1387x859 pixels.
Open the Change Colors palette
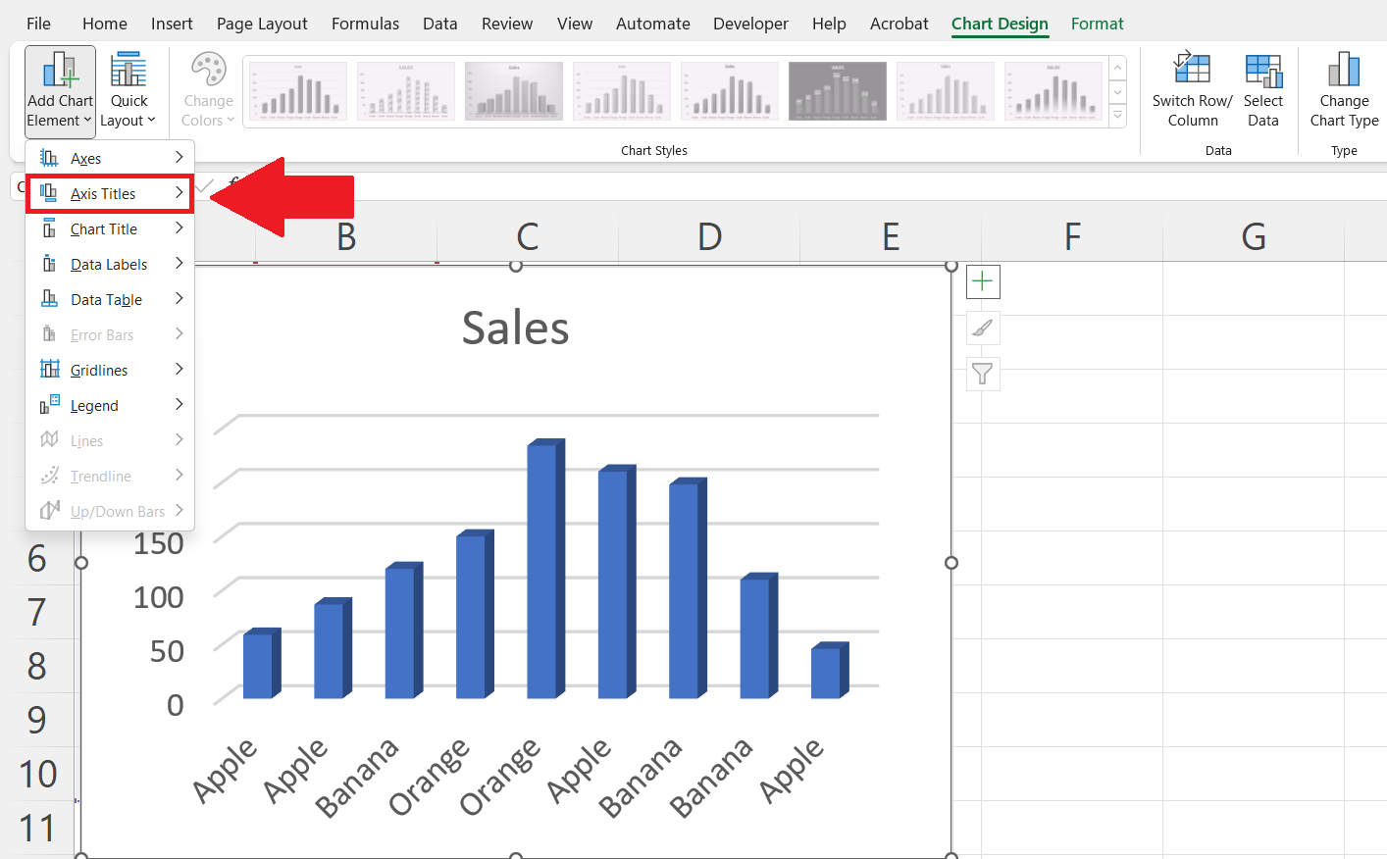pyautogui.click(x=208, y=90)
